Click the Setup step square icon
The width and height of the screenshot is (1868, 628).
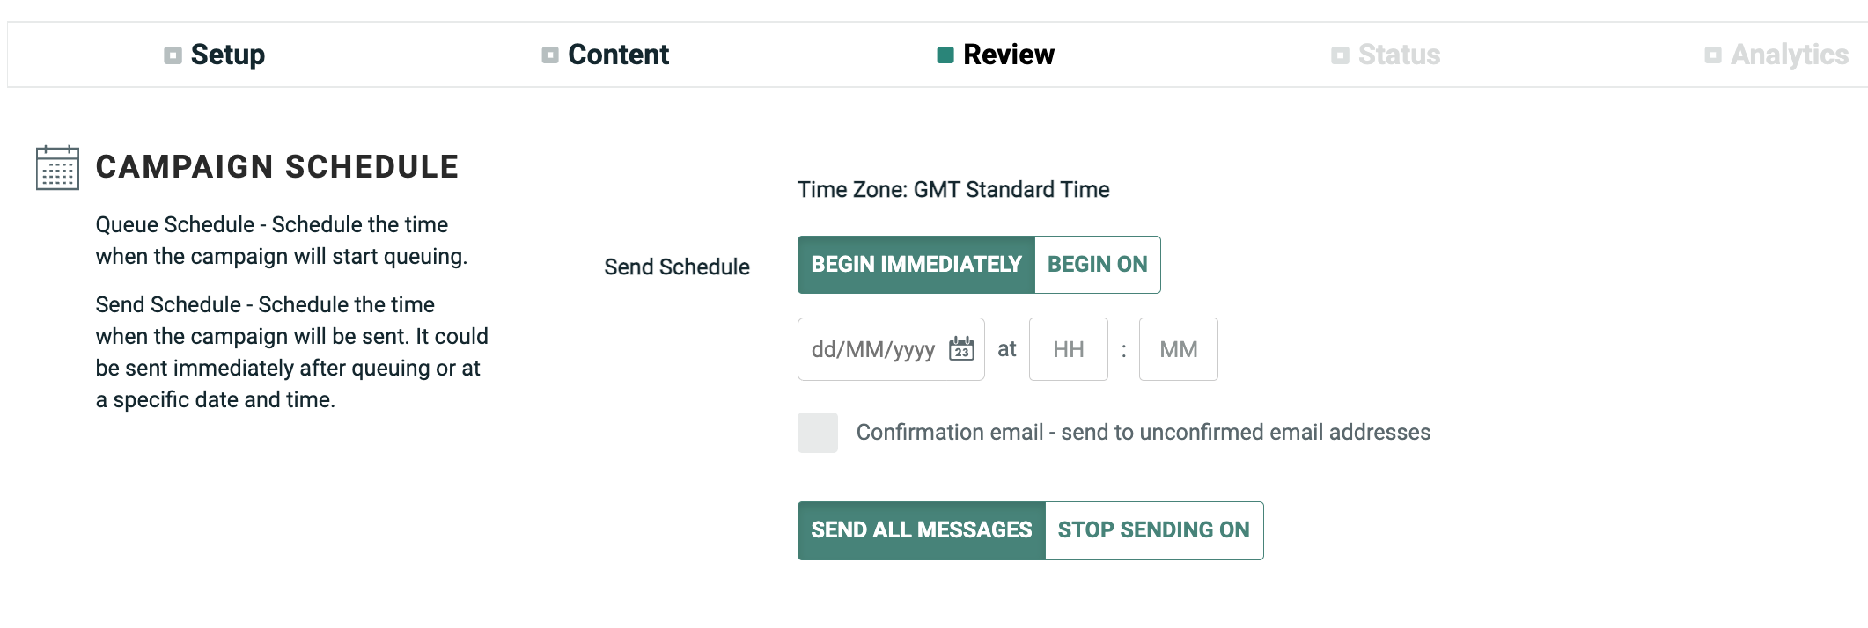click(173, 55)
